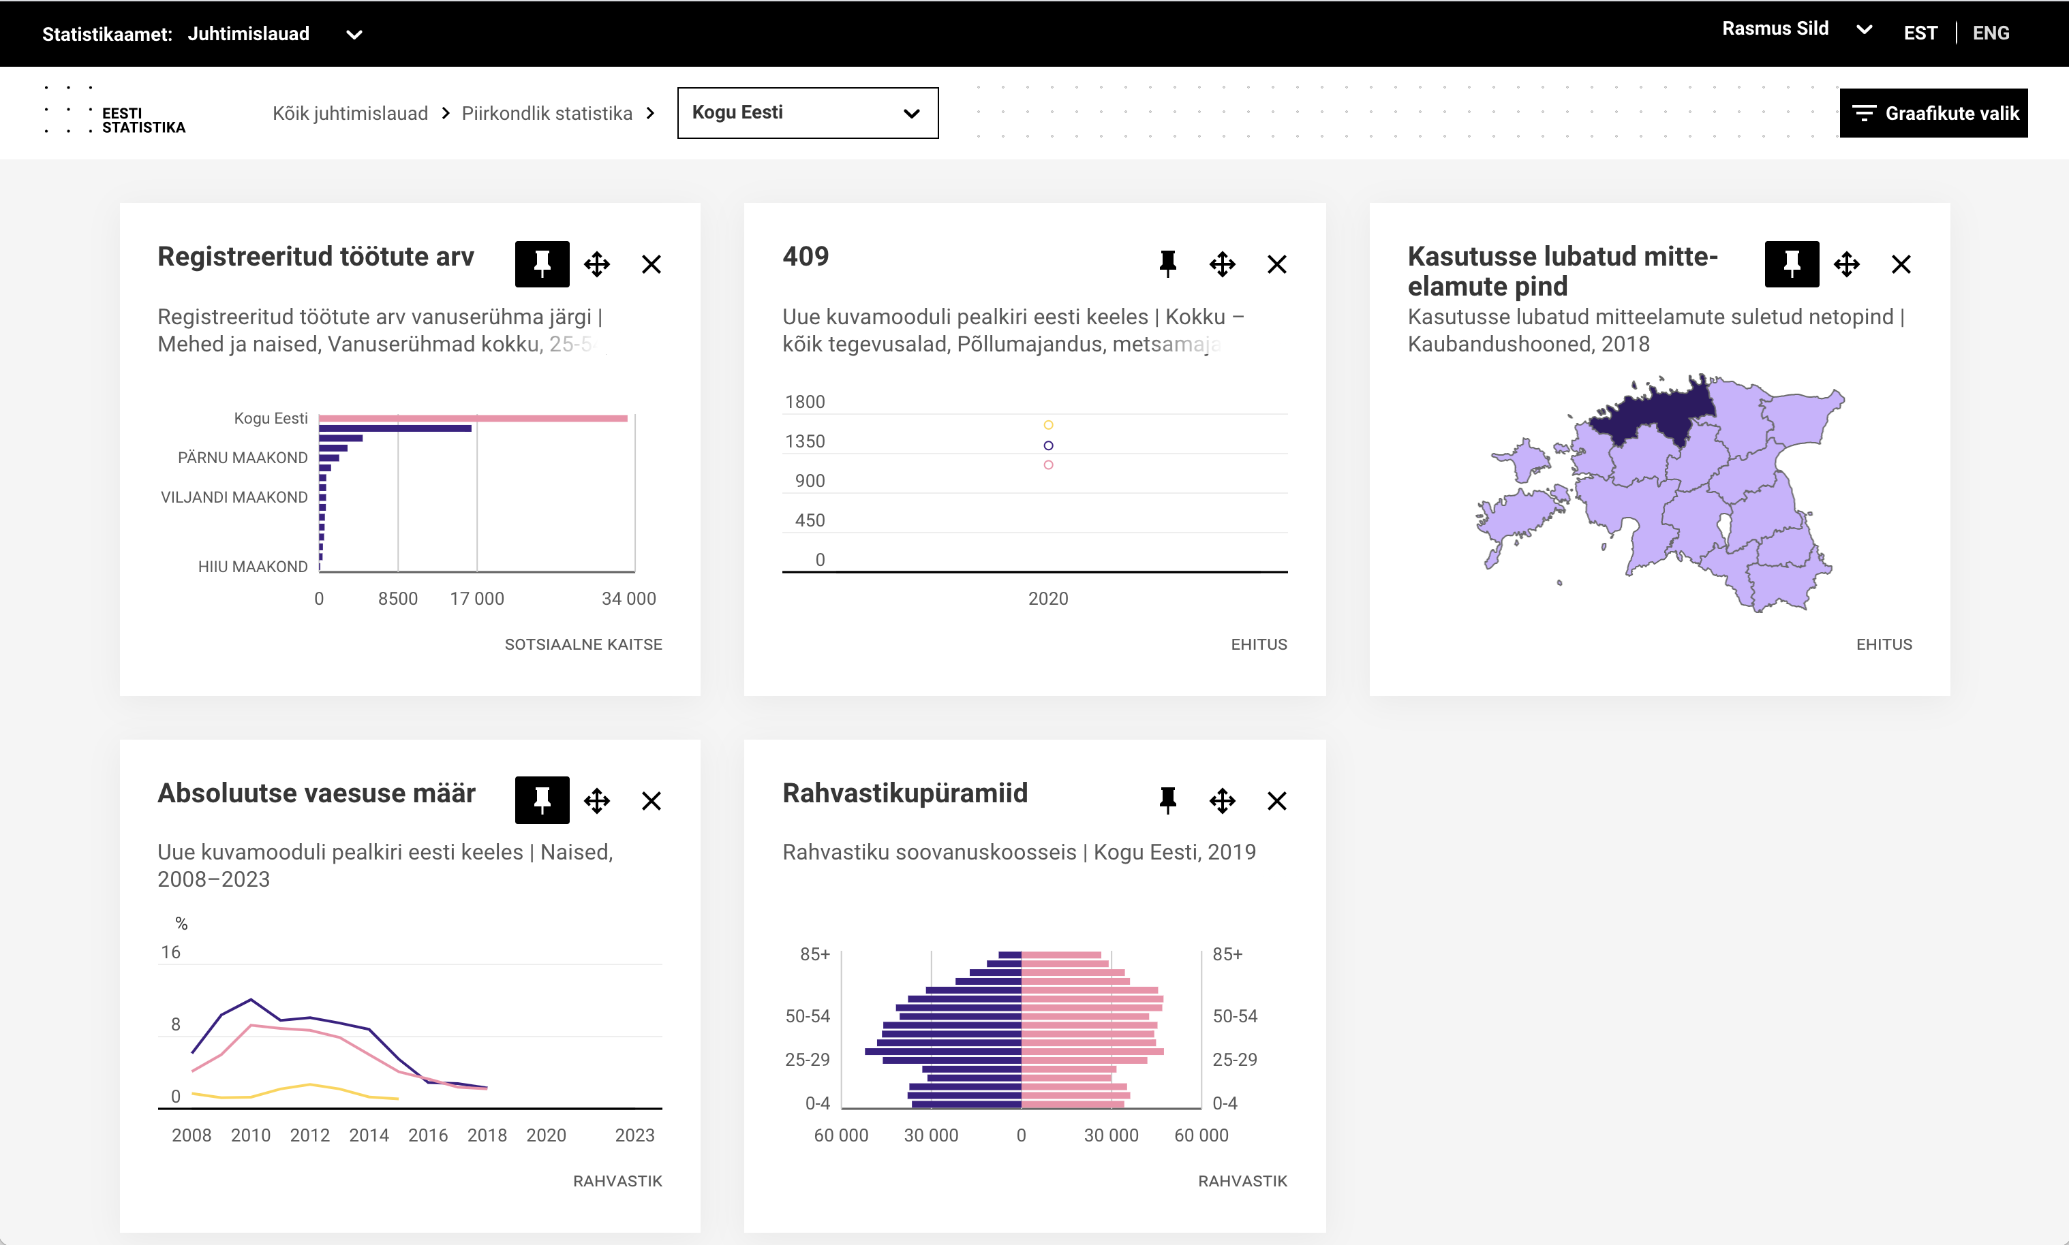The width and height of the screenshot is (2069, 1245).
Task: Click move icon on 409 card
Action: (1222, 264)
